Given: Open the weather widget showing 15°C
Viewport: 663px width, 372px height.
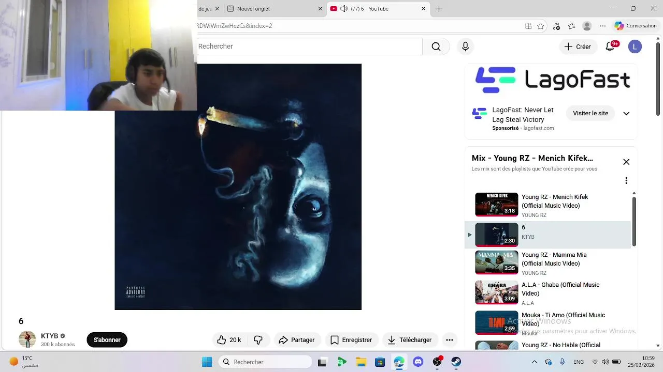Looking at the screenshot, I should point(25,362).
